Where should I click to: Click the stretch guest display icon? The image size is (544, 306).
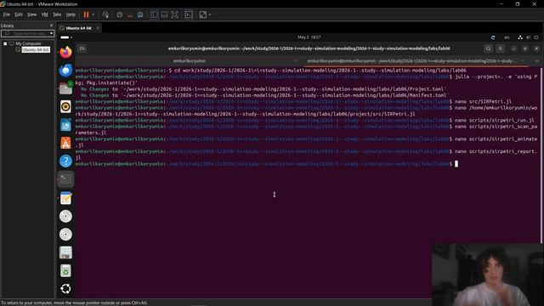[203, 14]
